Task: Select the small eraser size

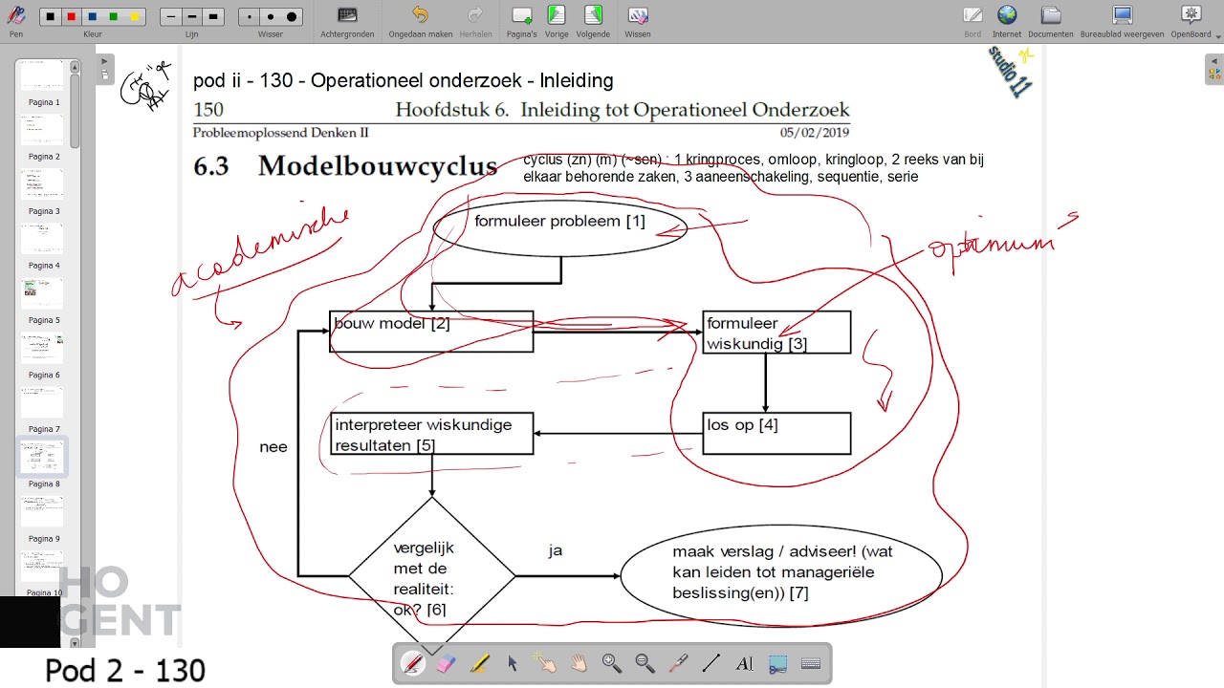Action: tap(250, 17)
